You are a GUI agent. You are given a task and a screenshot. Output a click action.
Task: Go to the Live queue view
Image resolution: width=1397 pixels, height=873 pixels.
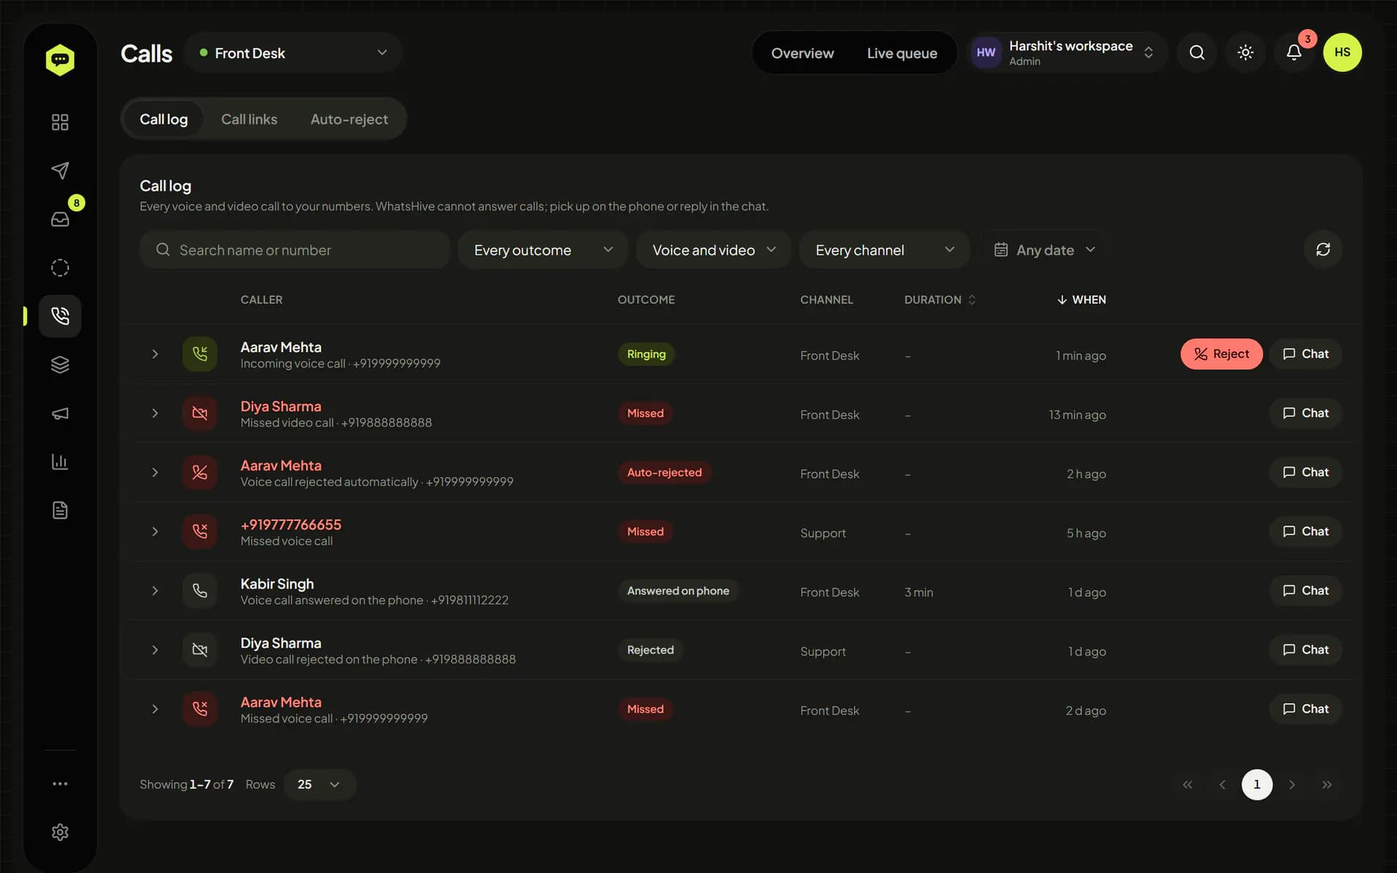902,52
